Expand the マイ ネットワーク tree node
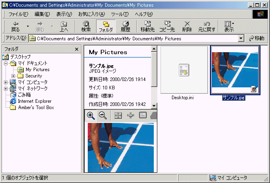Screen dimensions: 270x183 [x=6, y=89]
